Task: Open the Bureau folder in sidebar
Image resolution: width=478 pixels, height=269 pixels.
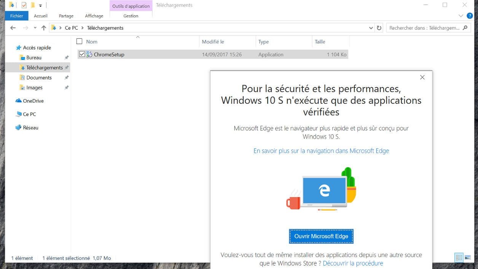Action: [34, 57]
